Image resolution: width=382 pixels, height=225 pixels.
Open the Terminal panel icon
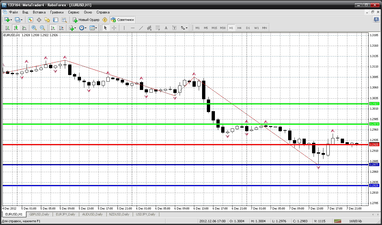56,20
